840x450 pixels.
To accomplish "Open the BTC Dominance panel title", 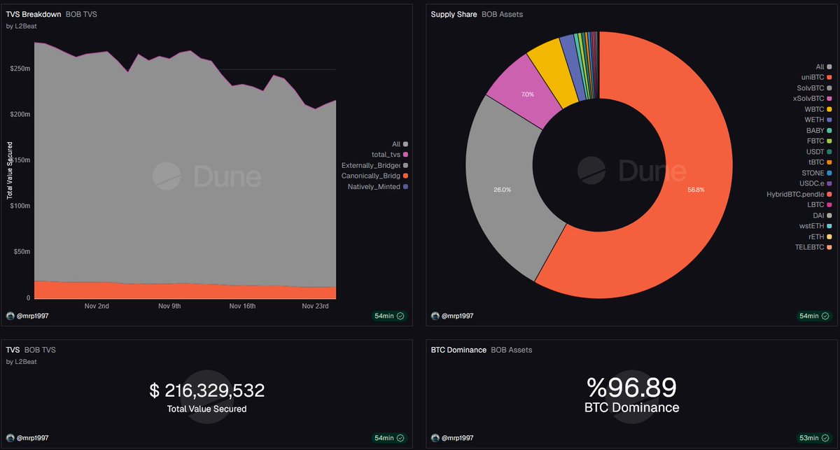I will pos(458,349).
